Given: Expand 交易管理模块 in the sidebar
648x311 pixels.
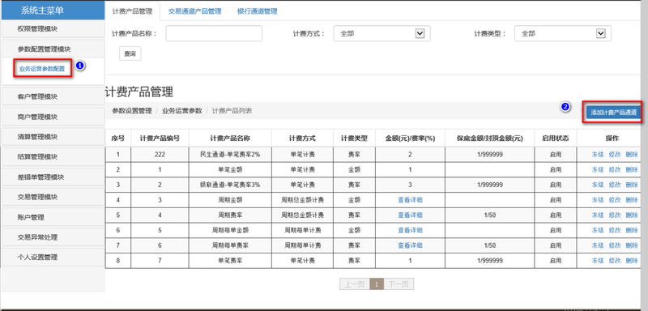Looking at the screenshot, I should [x=53, y=197].
